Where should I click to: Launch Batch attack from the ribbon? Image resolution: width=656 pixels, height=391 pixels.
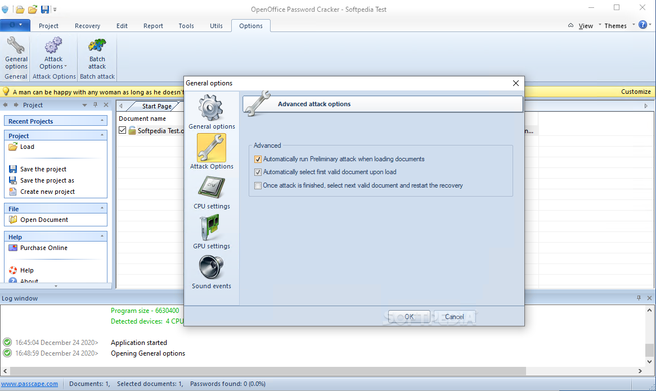tap(97, 53)
